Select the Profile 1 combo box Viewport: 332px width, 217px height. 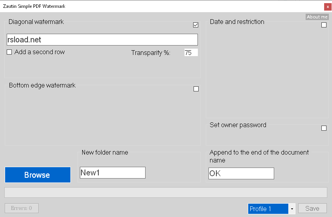point(268,209)
